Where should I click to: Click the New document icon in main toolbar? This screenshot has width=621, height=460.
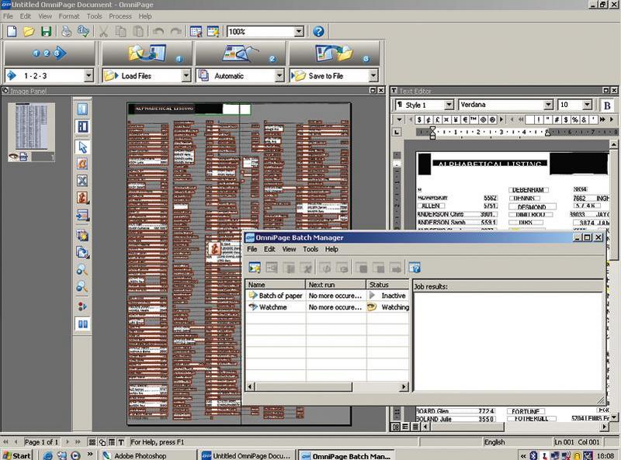[12, 31]
